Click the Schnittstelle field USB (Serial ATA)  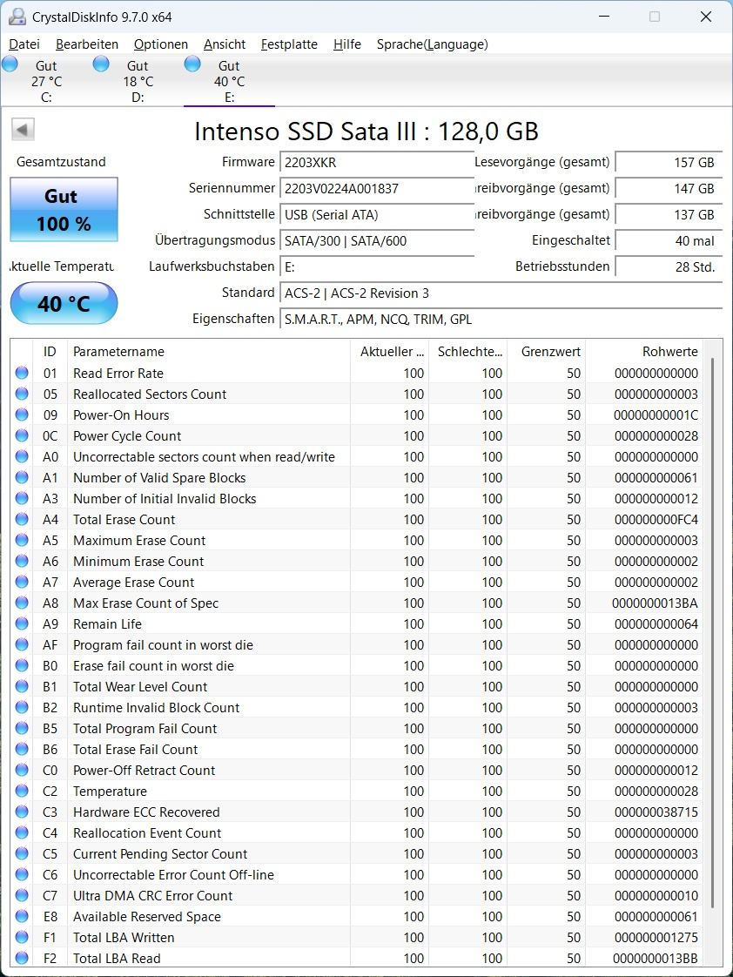[x=377, y=215]
